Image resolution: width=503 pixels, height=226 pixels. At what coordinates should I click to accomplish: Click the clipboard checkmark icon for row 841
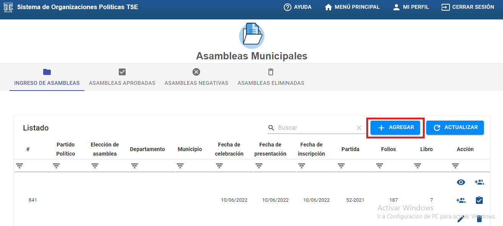(479, 200)
